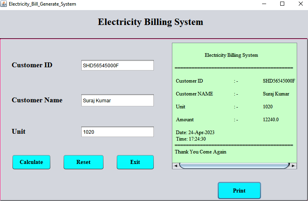Click the receipt's left scroll arrow
The width and height of the screenshot is (308, 201).
tap(176, 166)
